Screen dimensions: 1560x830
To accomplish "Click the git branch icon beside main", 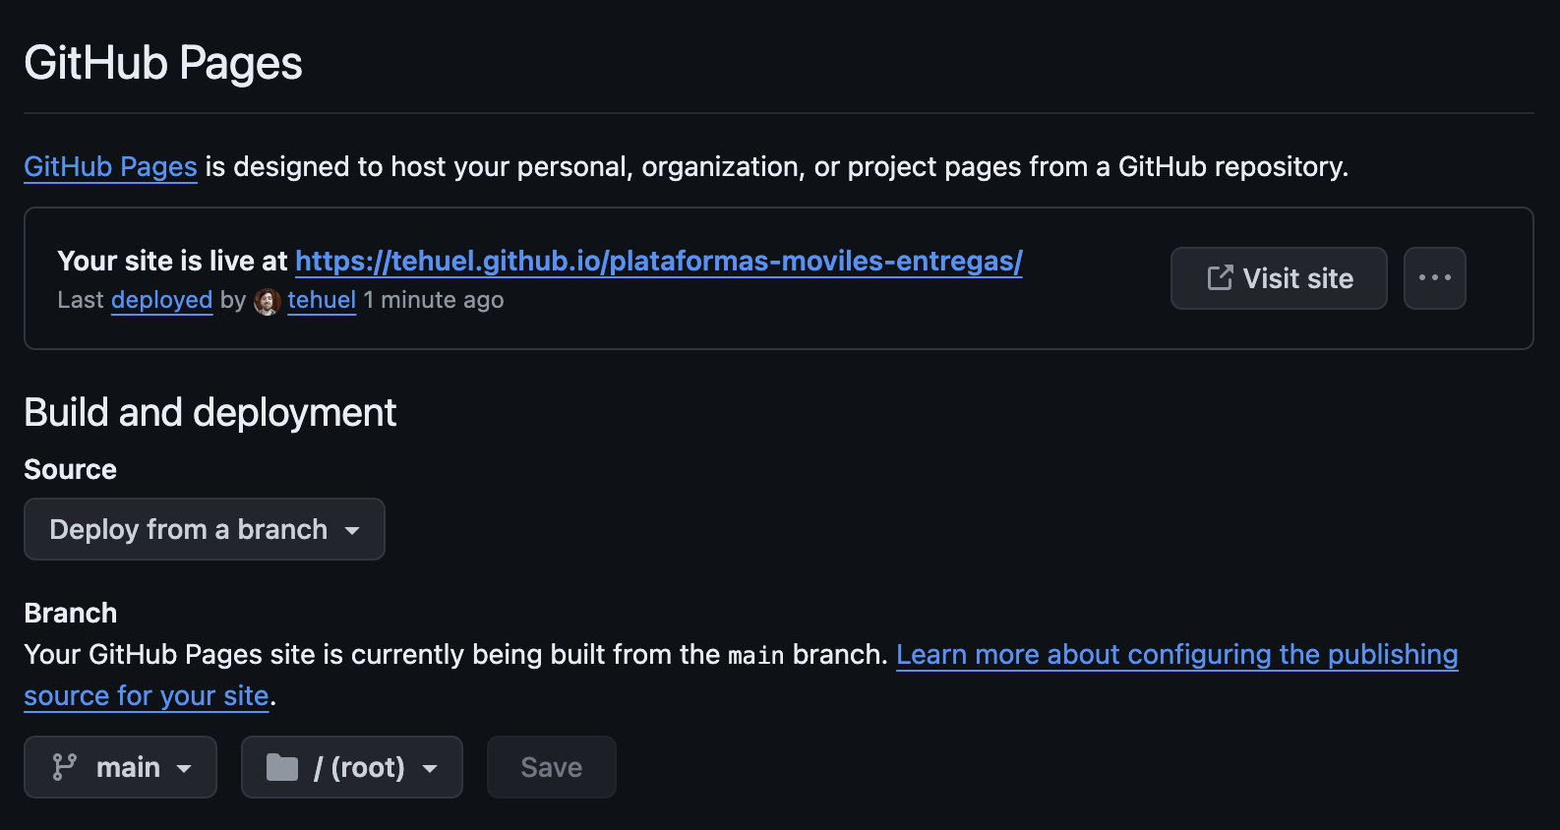I will (65, 767).
